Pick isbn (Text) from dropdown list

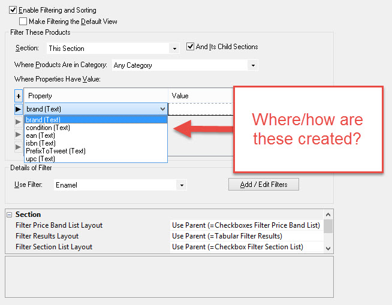[41, 143]
